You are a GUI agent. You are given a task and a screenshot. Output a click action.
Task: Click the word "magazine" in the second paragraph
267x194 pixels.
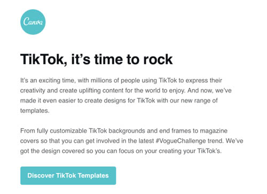[214, 131]
